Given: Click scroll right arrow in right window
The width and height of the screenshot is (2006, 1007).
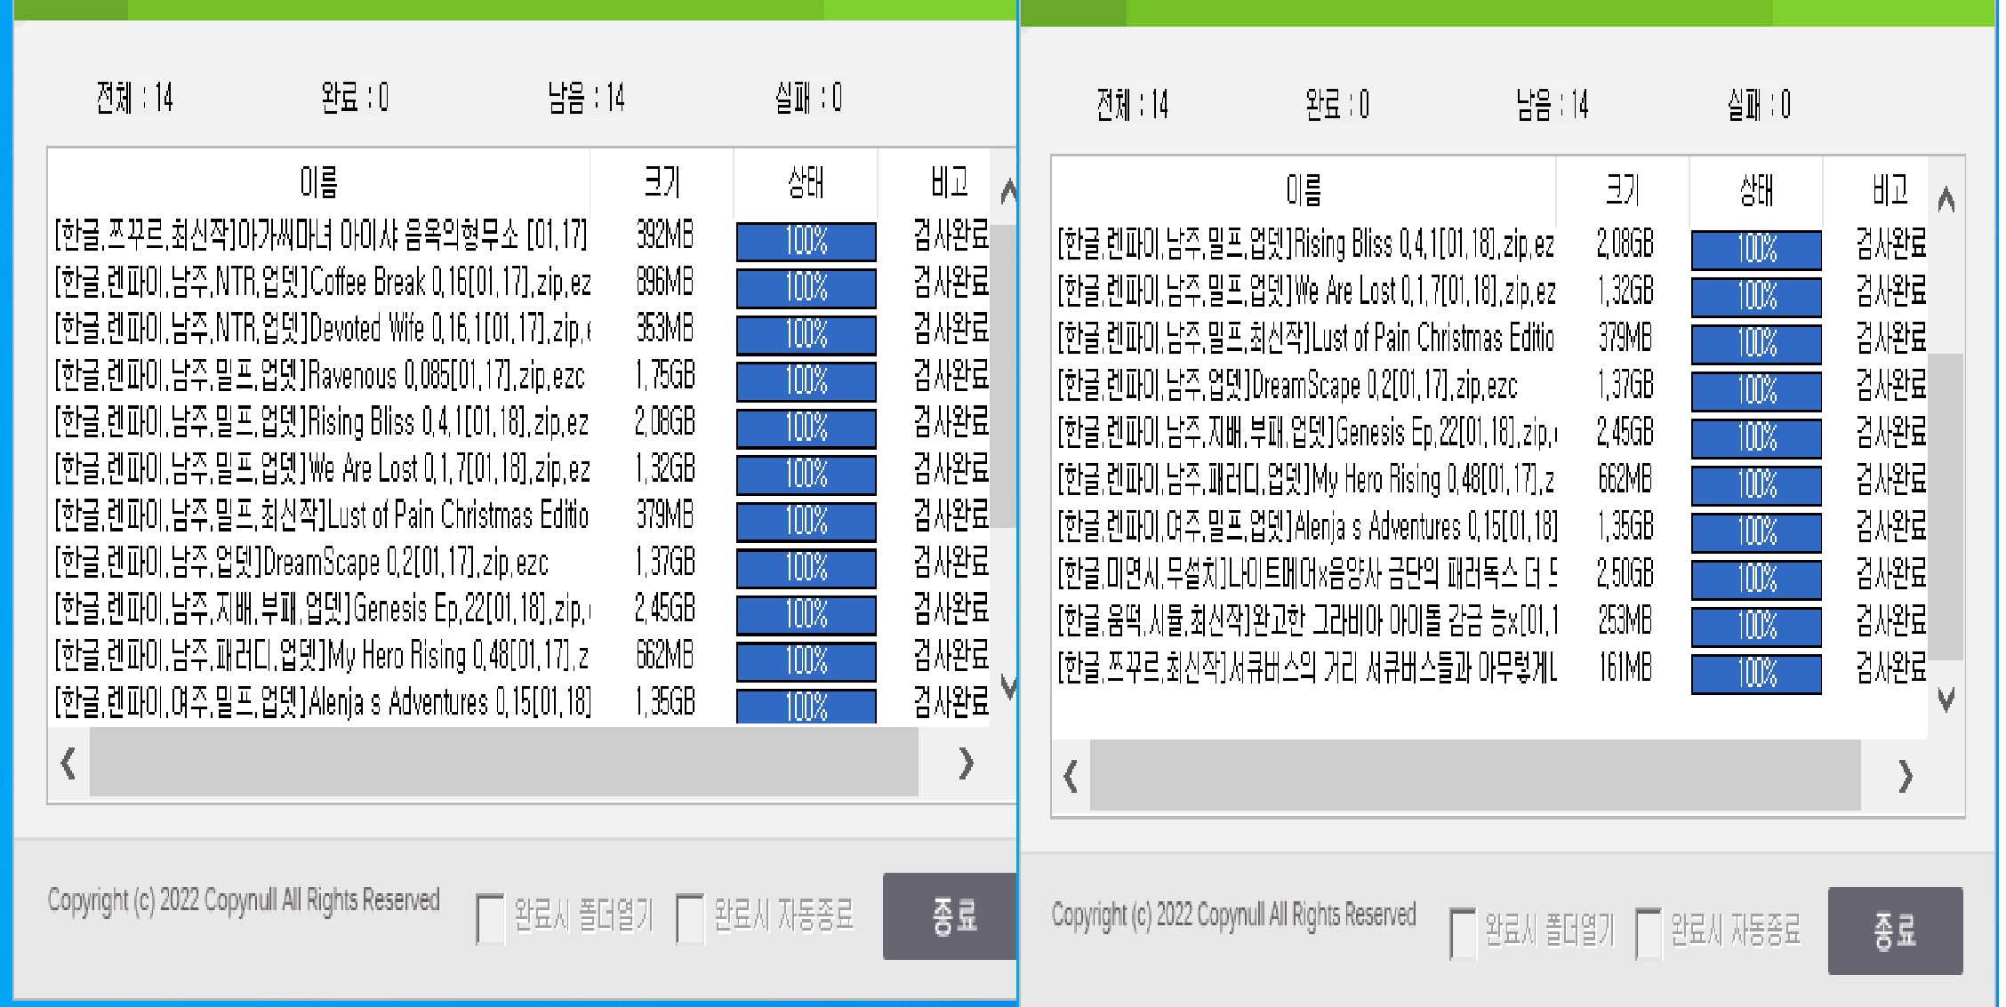Looking at the screenshot, I should point(1905,777).
